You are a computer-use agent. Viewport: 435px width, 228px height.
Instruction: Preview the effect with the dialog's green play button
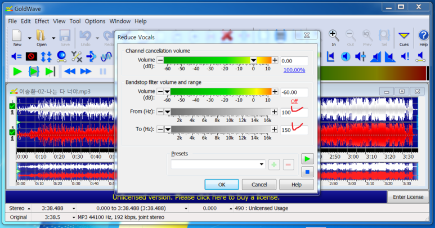click(x=307, y=159)
